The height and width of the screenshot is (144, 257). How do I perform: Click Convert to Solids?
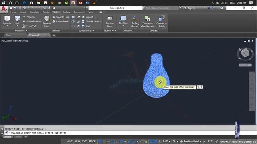tap(161, 21)
